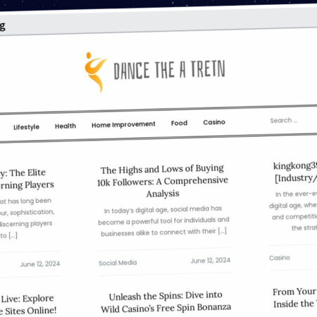317x317 pixels.
Task: Click excerpt ending with discerning players to
Action: coord(27,218)
